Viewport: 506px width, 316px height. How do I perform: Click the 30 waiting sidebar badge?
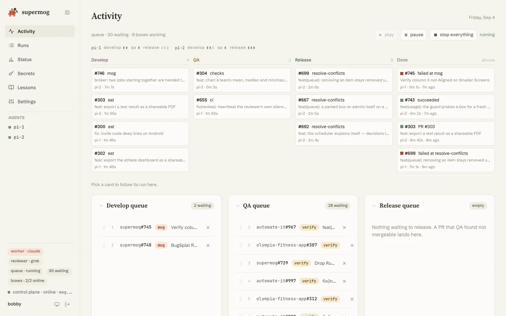pyautogui.click(x=59, y=271)
